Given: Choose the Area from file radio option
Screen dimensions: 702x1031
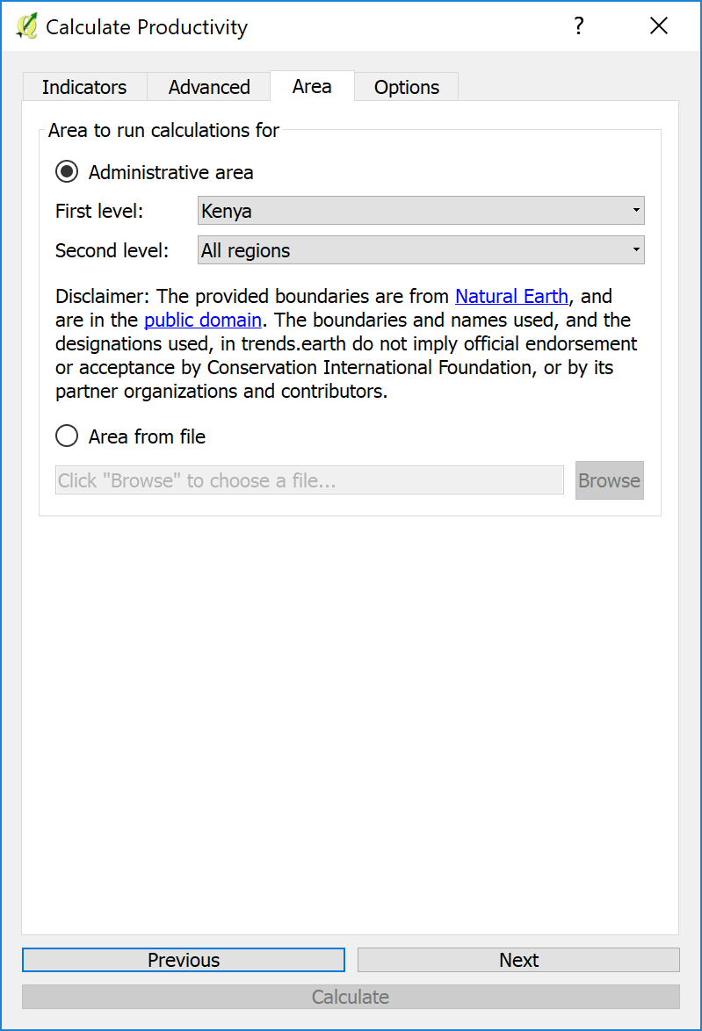Looking at the screenshot, I should 67,436.
